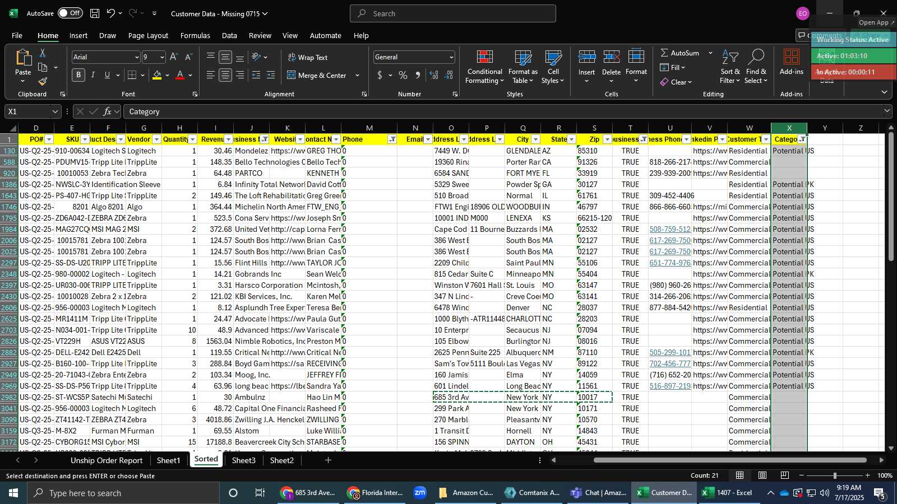Switch to the Sheet3 tab

pyautogui.click(x=243, y=460)
